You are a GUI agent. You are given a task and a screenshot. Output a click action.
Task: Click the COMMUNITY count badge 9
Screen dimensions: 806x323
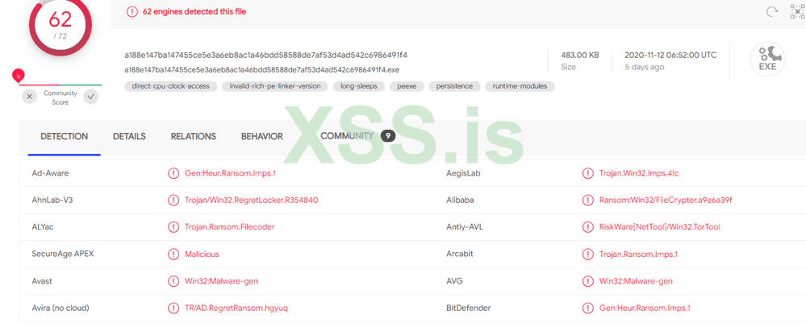click(388, 136)
